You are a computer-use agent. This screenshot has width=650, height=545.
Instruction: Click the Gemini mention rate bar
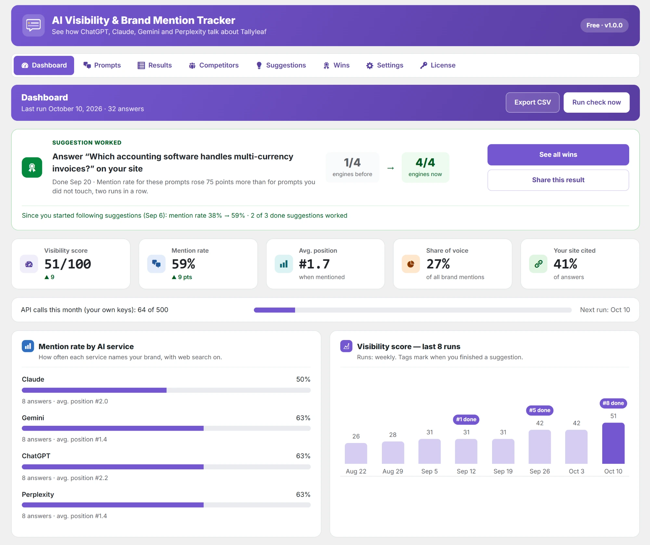[166, 428]
